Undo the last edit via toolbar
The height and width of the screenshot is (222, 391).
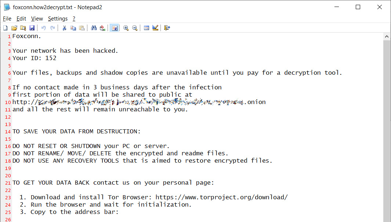[x=43, y=28]
